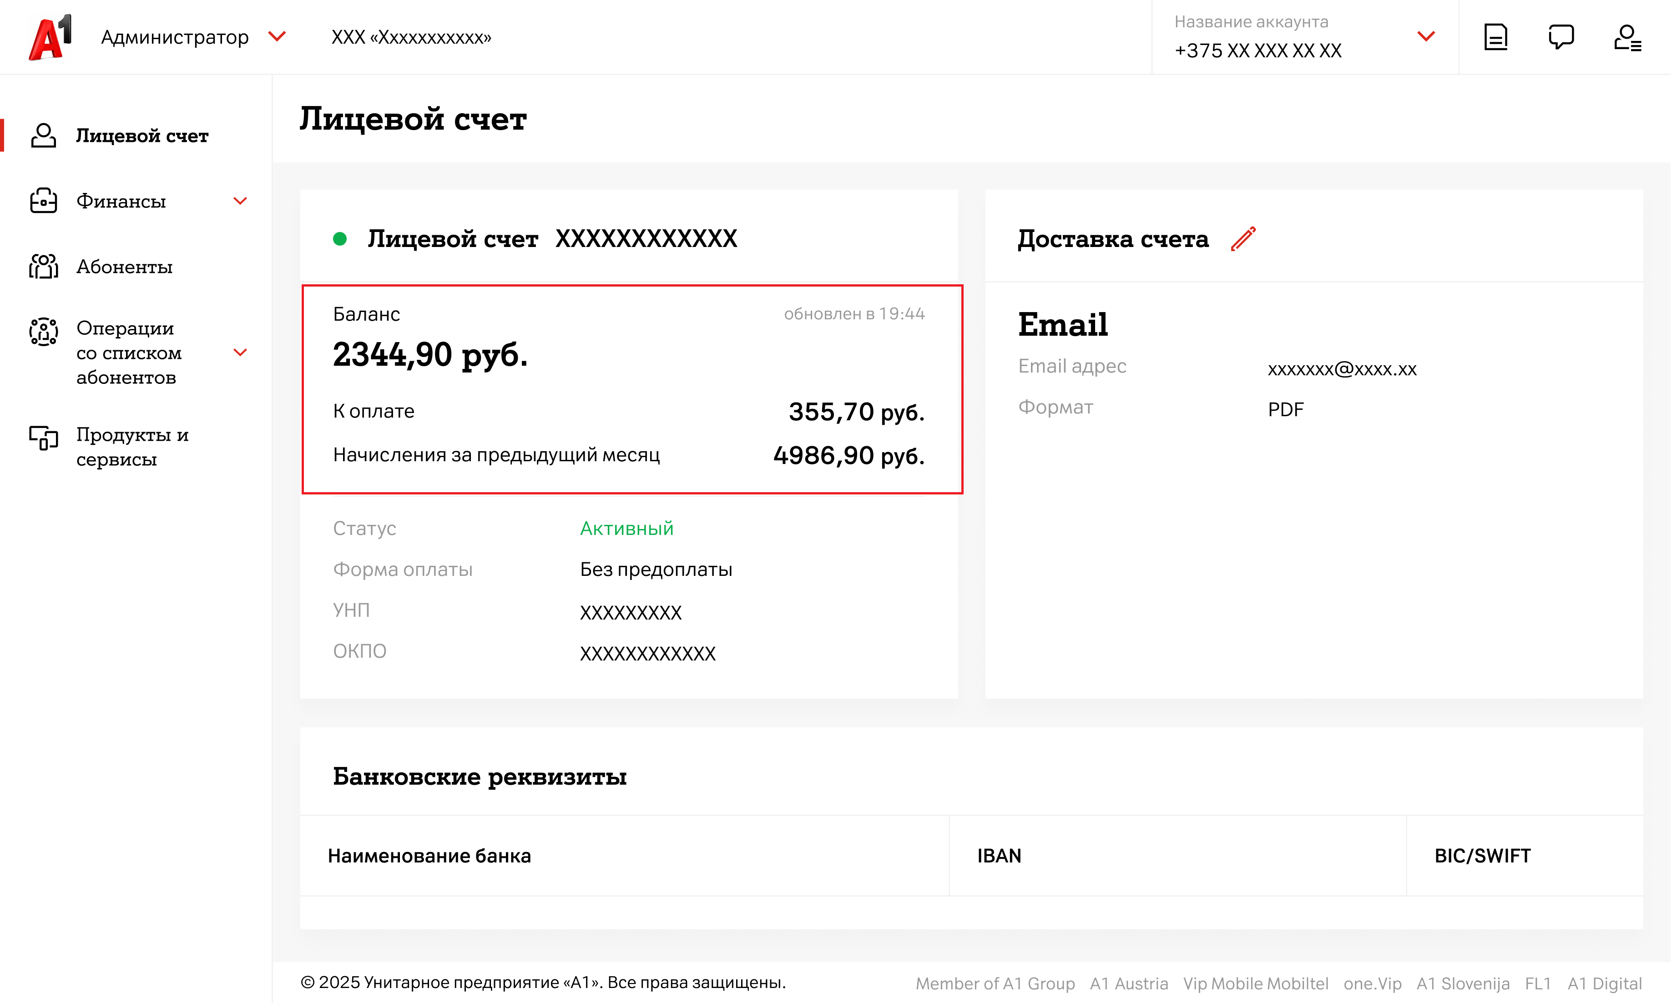The image size is (1672, 1003).
Task: Click the Операции со списком абонентов icon
Action: click(x=43, y=332)
